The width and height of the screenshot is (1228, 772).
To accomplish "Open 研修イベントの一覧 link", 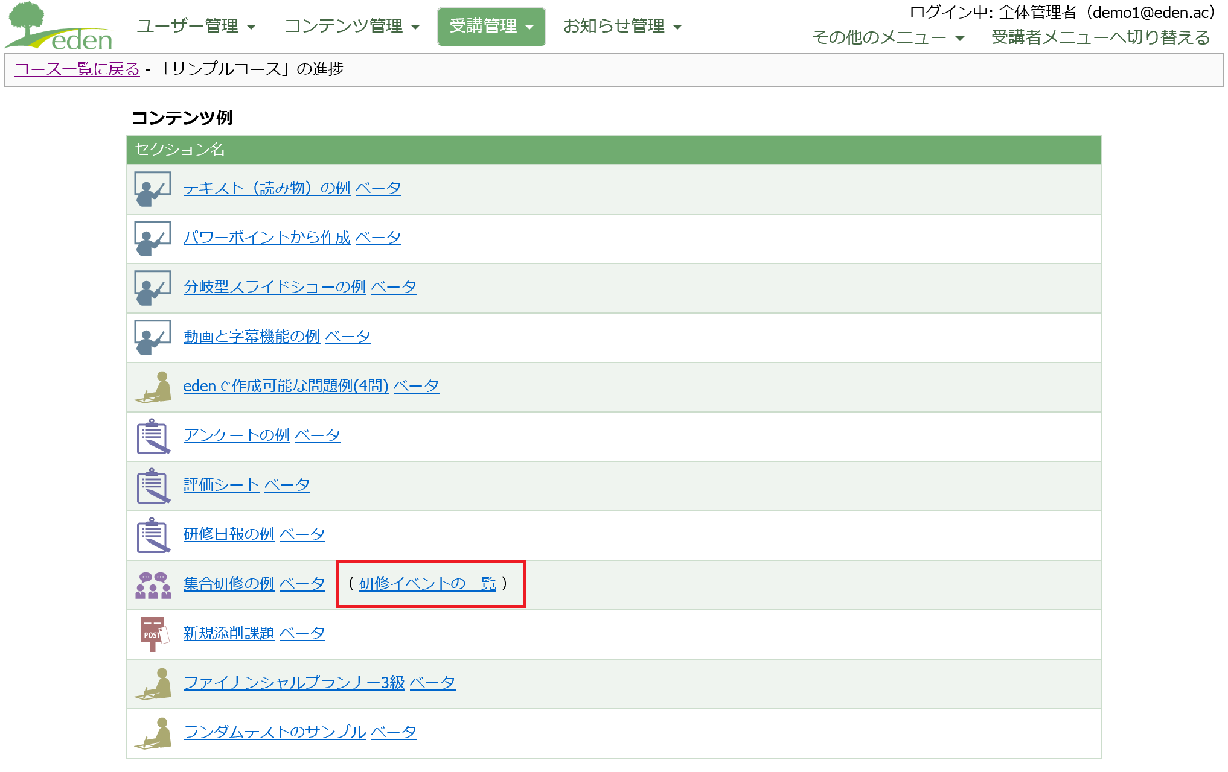I will pos(427,583).
